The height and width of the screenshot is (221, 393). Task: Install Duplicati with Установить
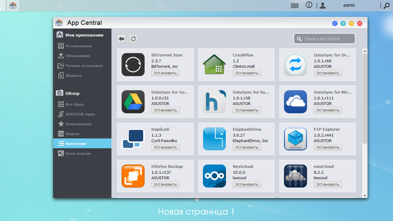tap(165, 147)
